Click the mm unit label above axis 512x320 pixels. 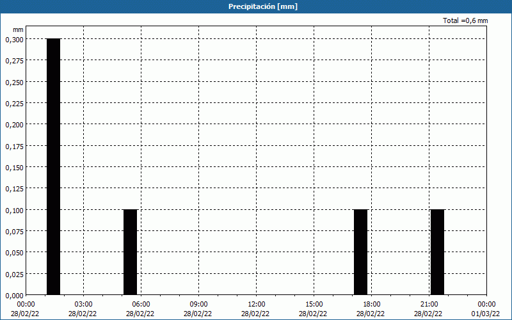click(x=19, y=29)
